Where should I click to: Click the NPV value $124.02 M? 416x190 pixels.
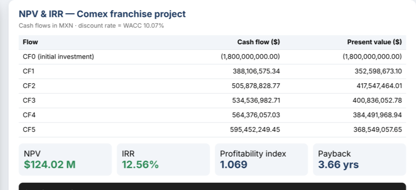[50, 164]
